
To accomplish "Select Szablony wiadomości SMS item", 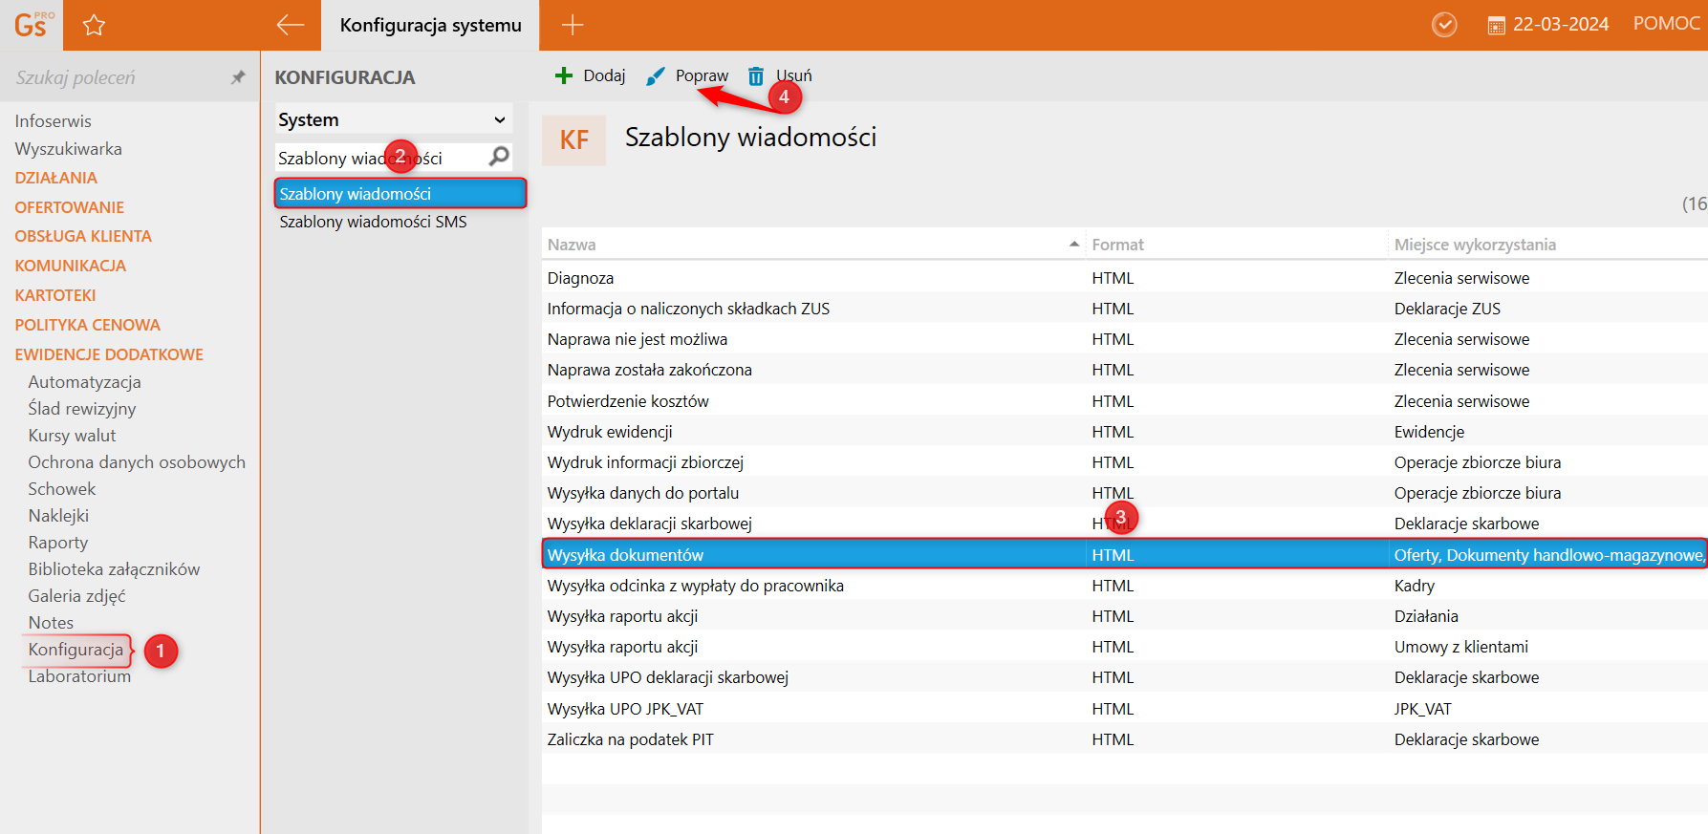I will pyautogui.click(x=374, y=222).
